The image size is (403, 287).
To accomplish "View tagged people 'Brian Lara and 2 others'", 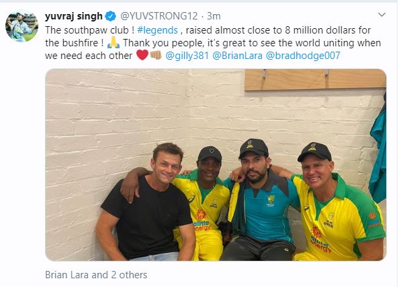I will tap(96, 275).
